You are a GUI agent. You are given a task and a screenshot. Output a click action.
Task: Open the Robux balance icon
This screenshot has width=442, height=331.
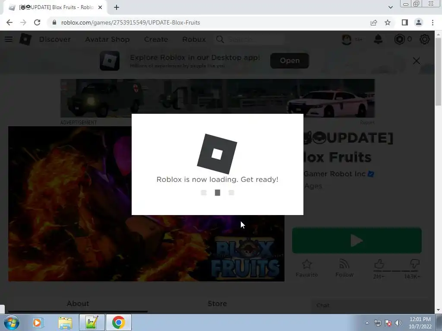(x=399, y=39)
